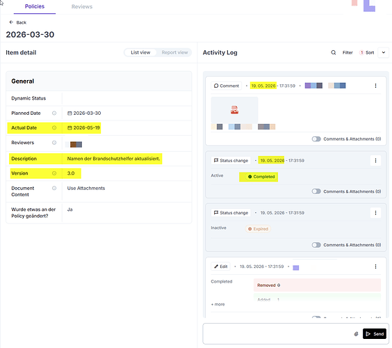This screenshot has height=348, width=392.
Task: Click the description 'Namen der Brandschutzhelfer aktualisiert.'
Action: coord(113,159)
